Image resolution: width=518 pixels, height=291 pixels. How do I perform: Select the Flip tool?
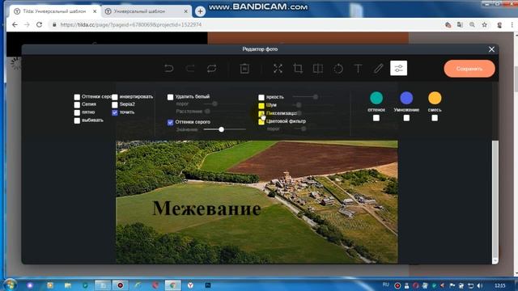click(318, 68)
